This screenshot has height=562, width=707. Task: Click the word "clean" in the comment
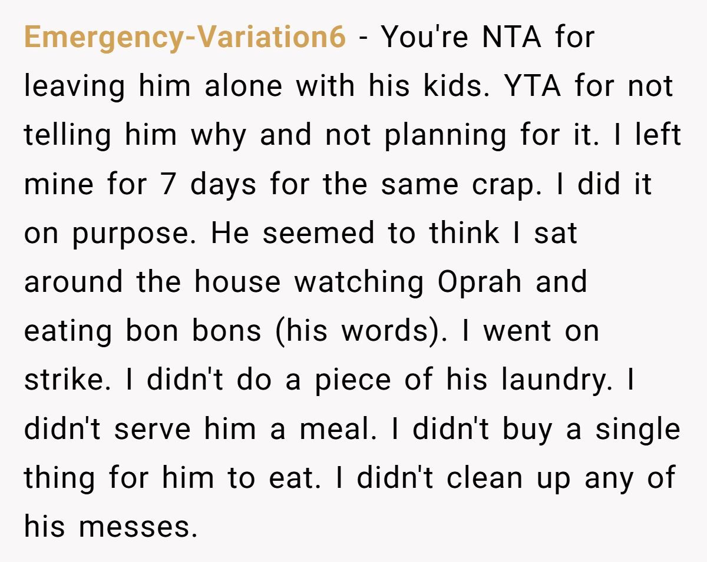[x=484, y=477]
